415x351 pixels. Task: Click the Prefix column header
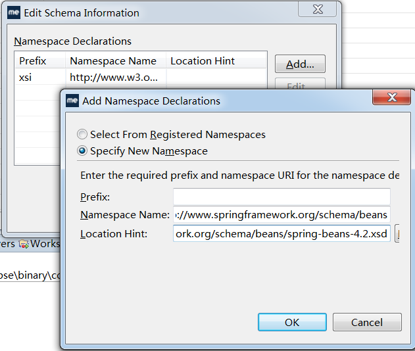(x=40, y=61)
